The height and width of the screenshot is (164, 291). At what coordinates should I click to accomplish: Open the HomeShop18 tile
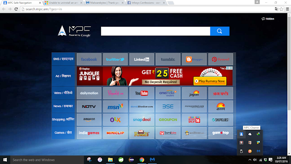pyautogui.click(x=194, y=119)
